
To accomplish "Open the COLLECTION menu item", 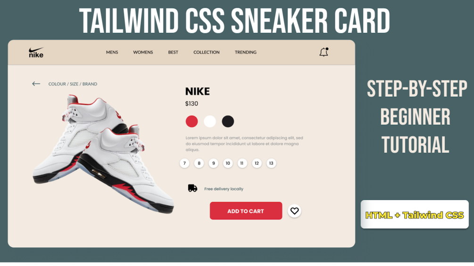I will click(207, 52).
